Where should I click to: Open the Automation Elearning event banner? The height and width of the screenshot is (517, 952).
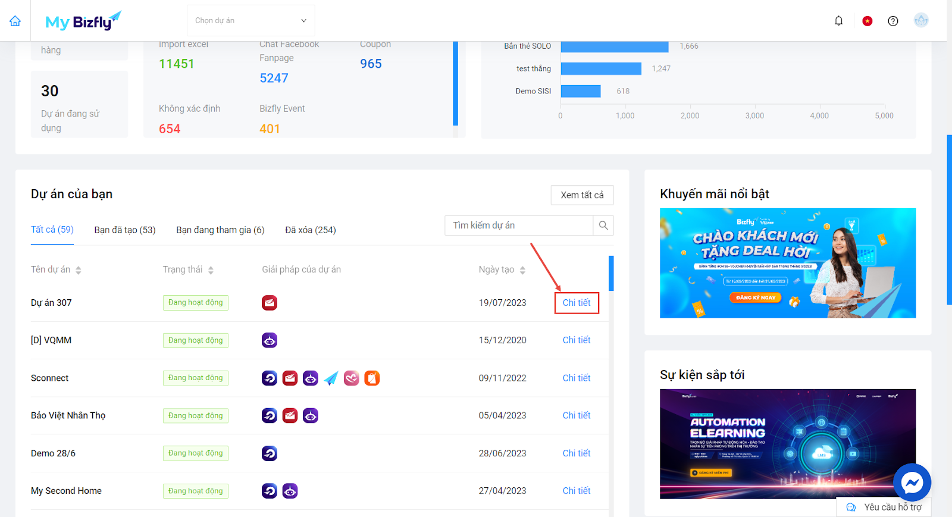point(788,444)
